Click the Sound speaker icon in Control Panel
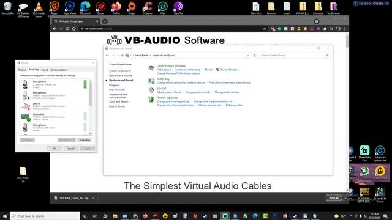Image resolution: width=392 pixels, height=220 pixels. (x=151, y=90)
